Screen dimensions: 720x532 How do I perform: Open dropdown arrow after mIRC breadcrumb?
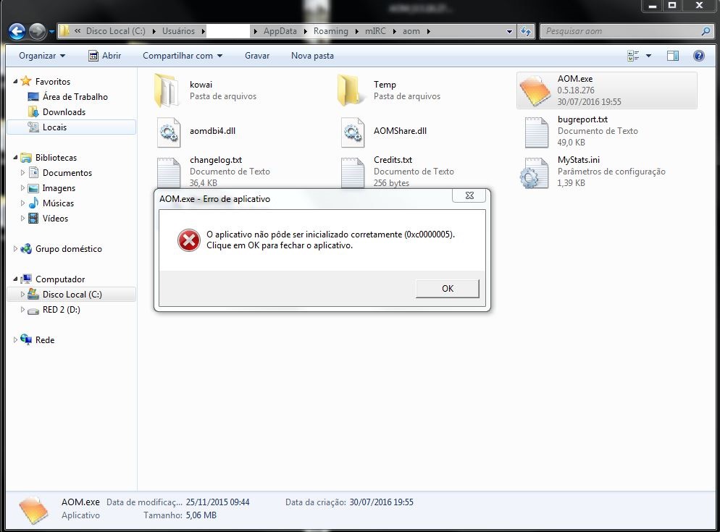[394, 31]
